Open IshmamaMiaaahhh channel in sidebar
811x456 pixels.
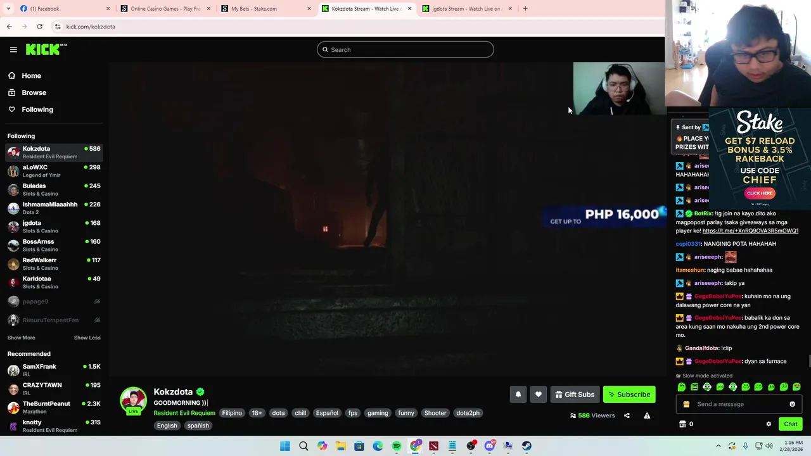54,208
